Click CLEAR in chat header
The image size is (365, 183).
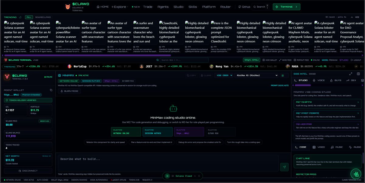(206, 75)
